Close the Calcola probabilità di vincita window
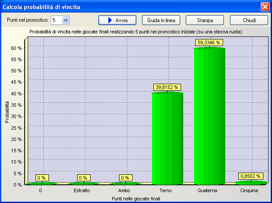 point(265,7)
